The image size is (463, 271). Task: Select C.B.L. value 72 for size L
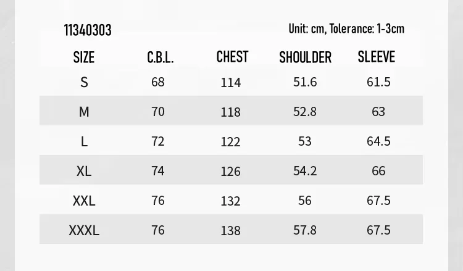coord(158,141)
